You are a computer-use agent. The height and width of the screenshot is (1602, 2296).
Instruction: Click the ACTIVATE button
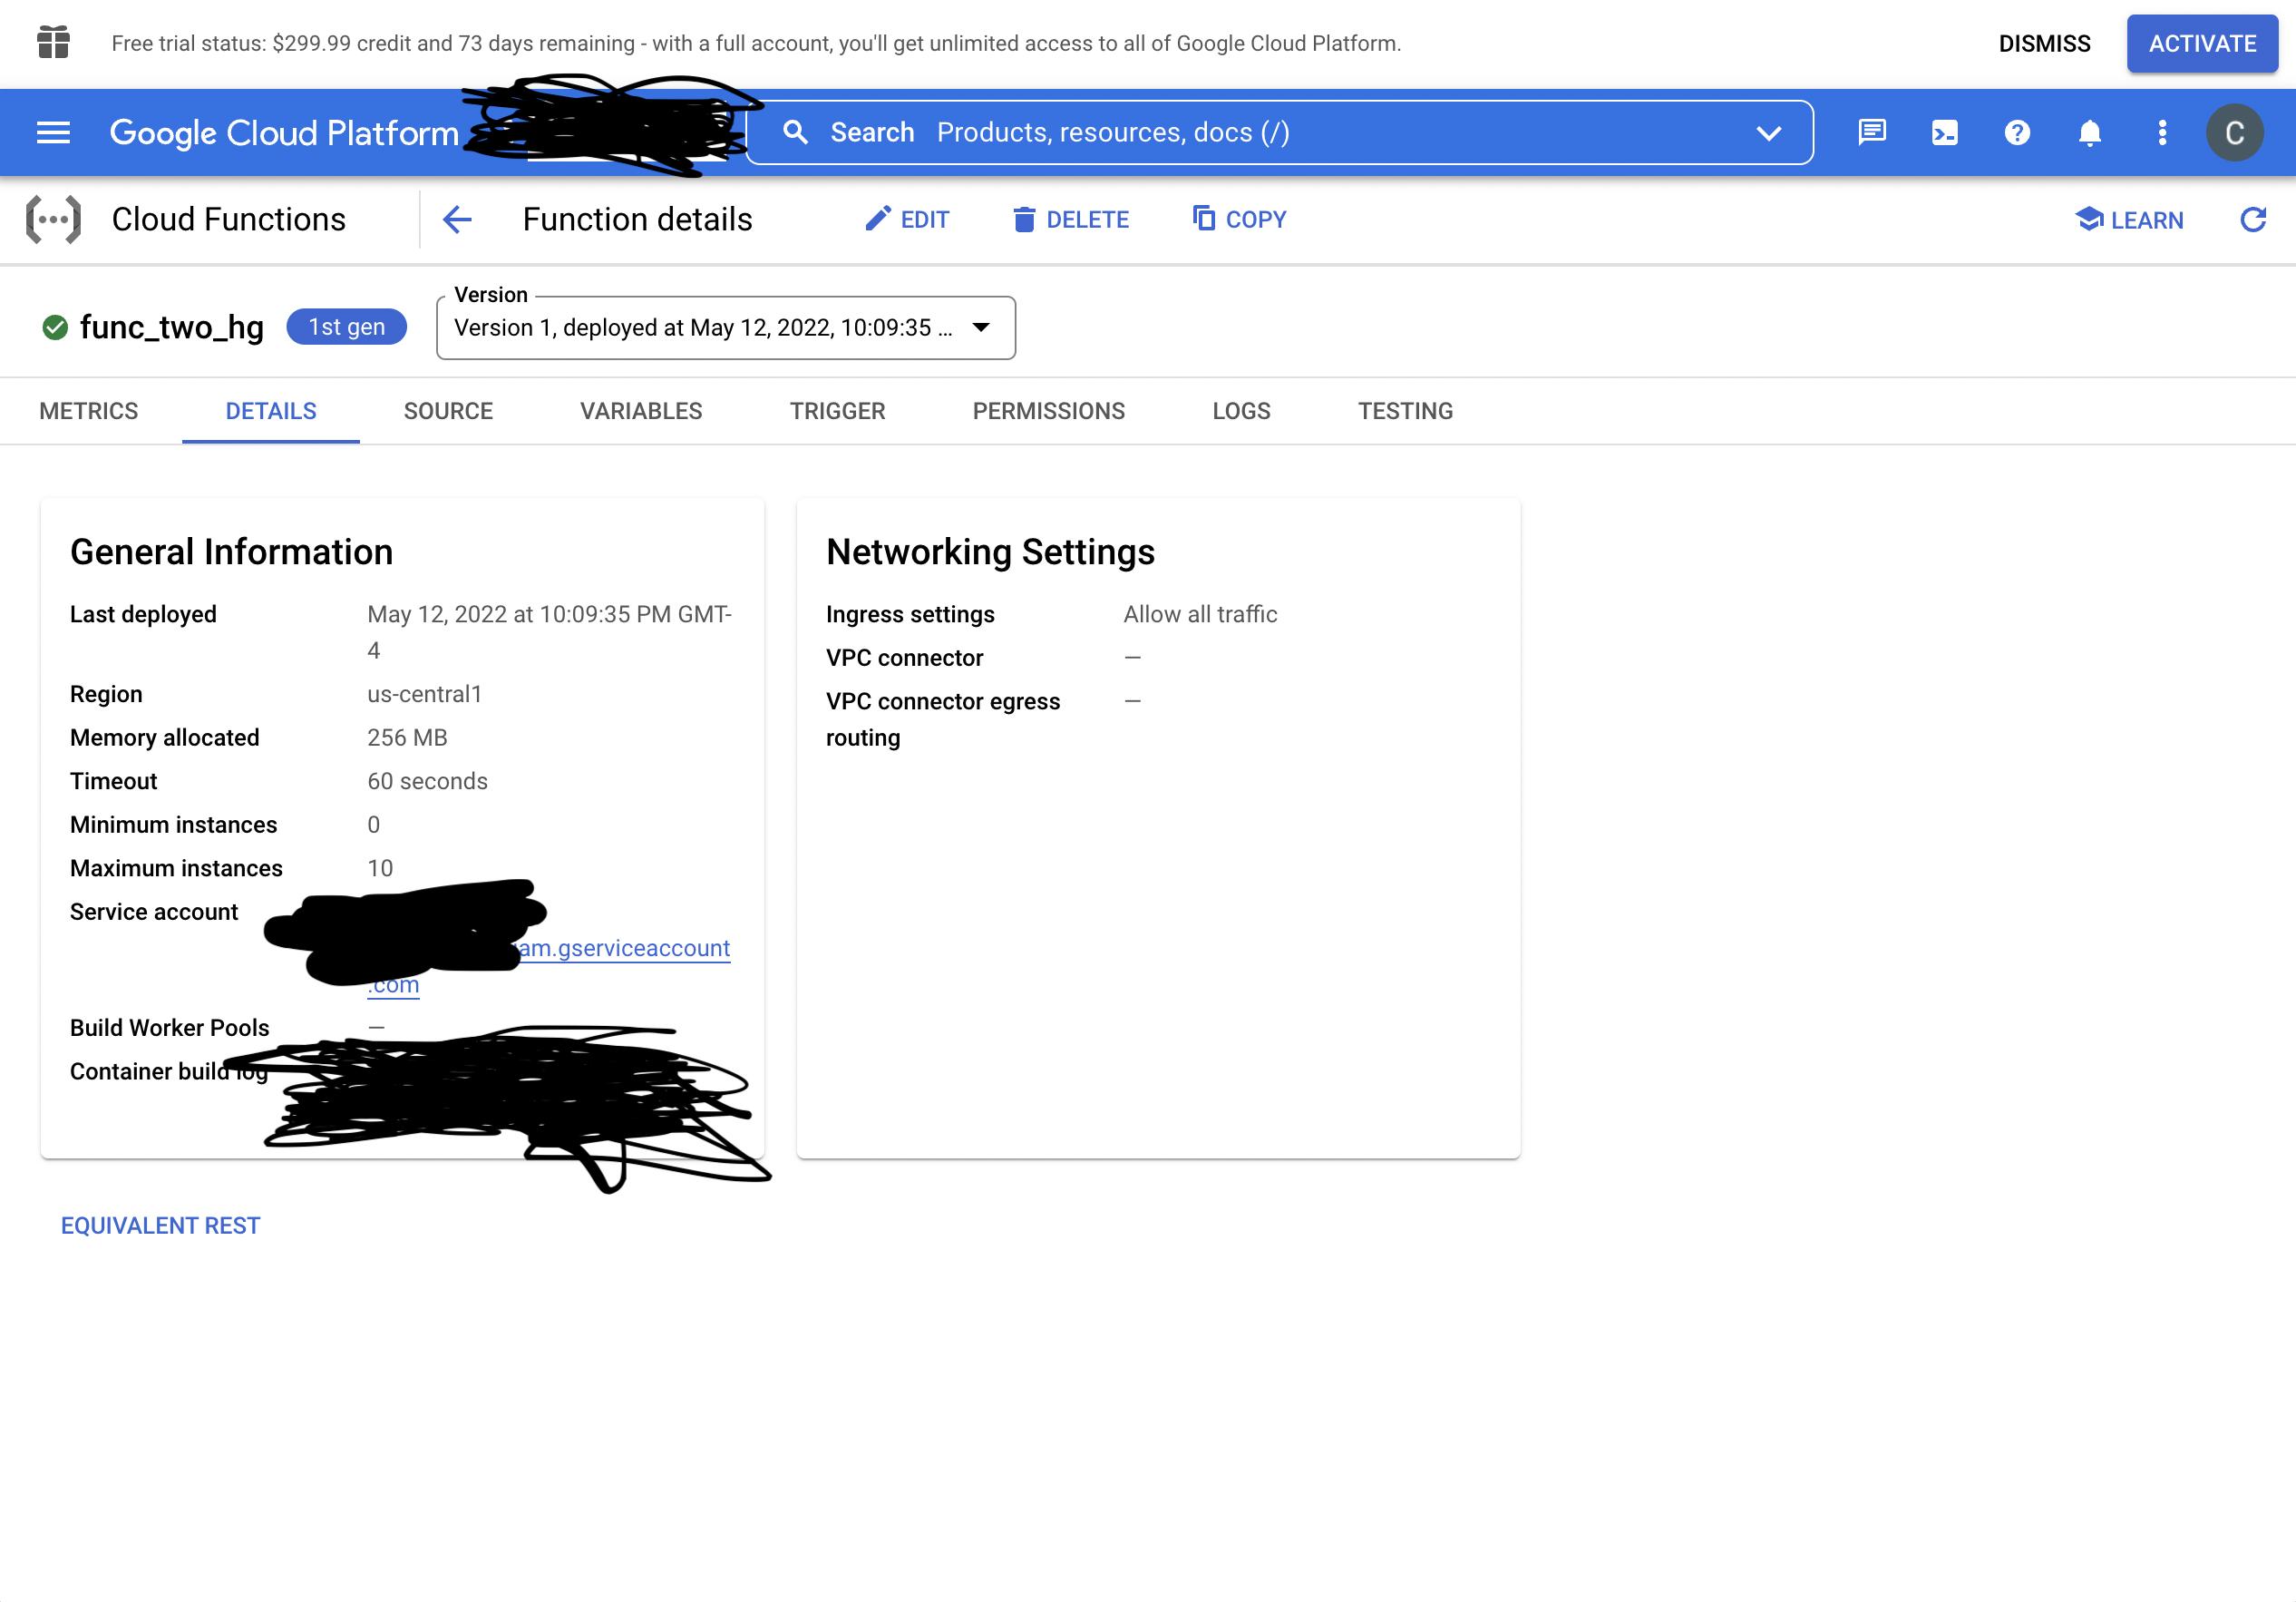point(2202,44)
